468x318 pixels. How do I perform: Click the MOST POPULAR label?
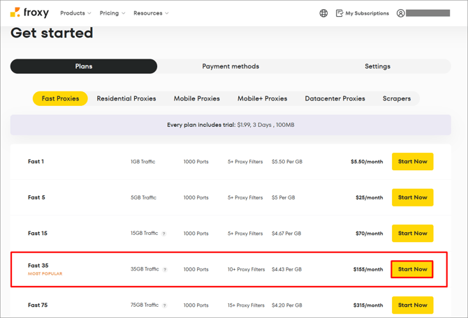(45, 273)
